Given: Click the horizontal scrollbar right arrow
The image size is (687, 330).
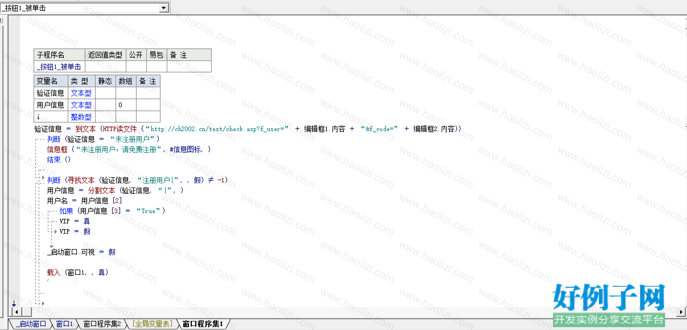Looking at the screenshot, I should (x=681, y=312).
